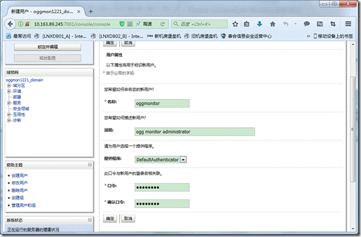Click the undo arrow toolbar icon
The height and width of the screenshot is (237, 361).
(x=286, y=24)
